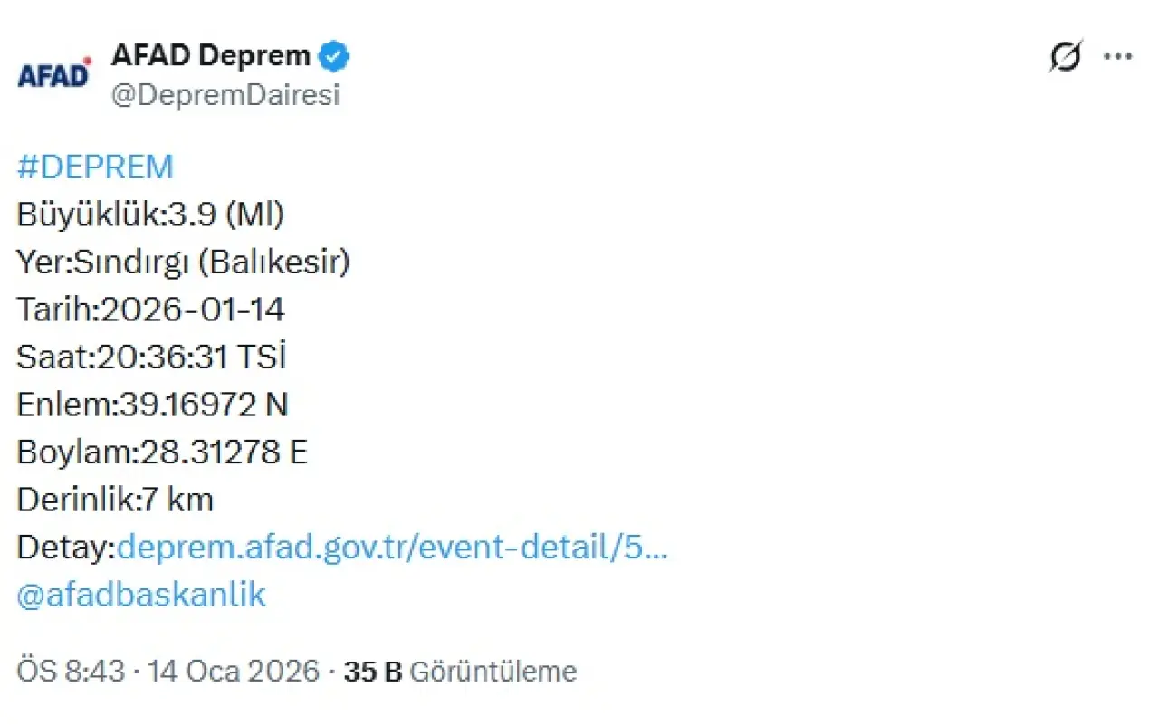
Task: Click the Büyüklük:3.9 (Ml) line
Action: 150,215
